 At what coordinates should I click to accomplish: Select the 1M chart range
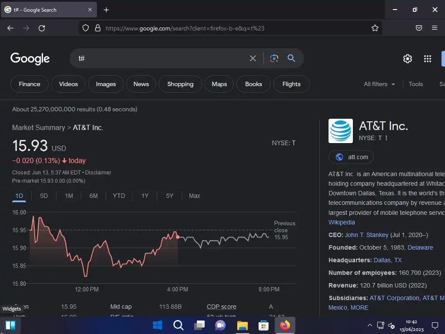(69, 196)
